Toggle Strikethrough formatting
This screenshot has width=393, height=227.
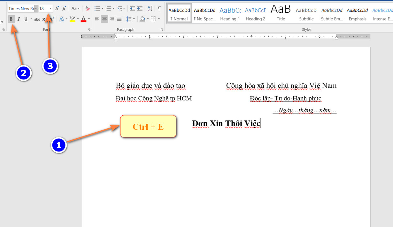tap(37, 19)
